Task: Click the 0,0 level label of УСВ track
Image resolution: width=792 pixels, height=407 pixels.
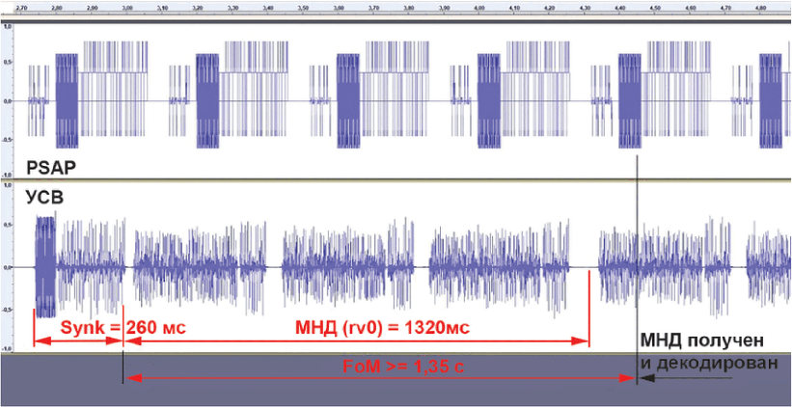Action: 7,267
